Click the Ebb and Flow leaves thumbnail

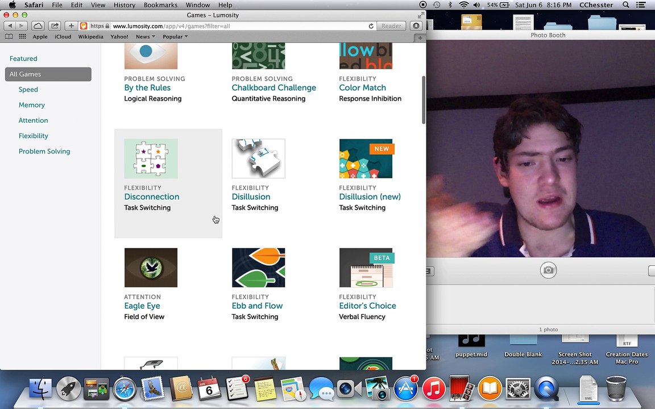pyautogui.click(x=258, y=268)
